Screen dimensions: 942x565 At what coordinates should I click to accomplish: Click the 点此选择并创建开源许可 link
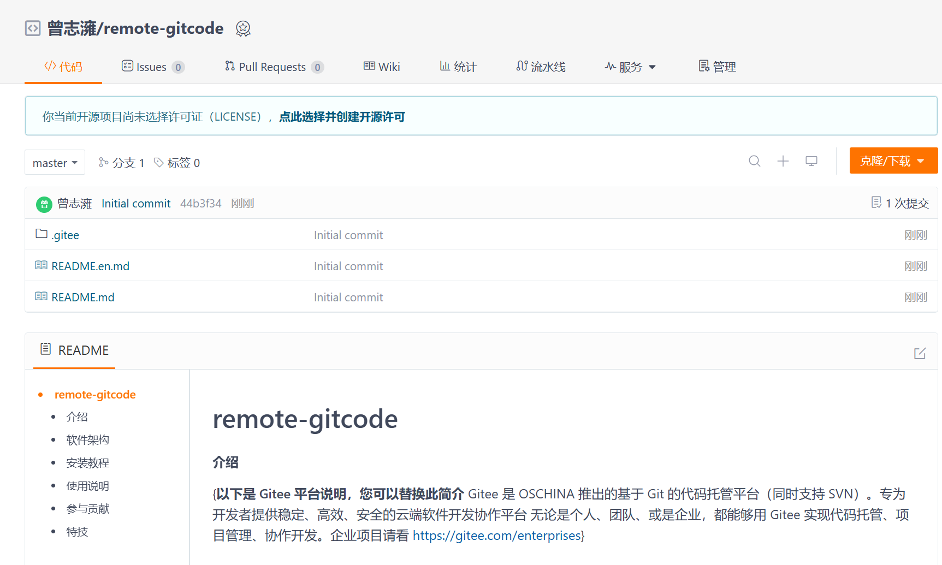point(342,117)
